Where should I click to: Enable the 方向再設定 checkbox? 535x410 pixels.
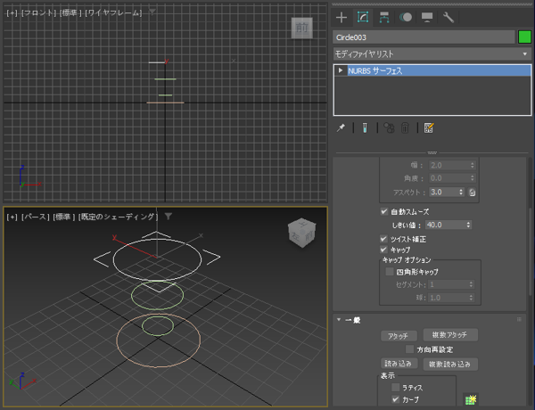[x=410, y=349]
